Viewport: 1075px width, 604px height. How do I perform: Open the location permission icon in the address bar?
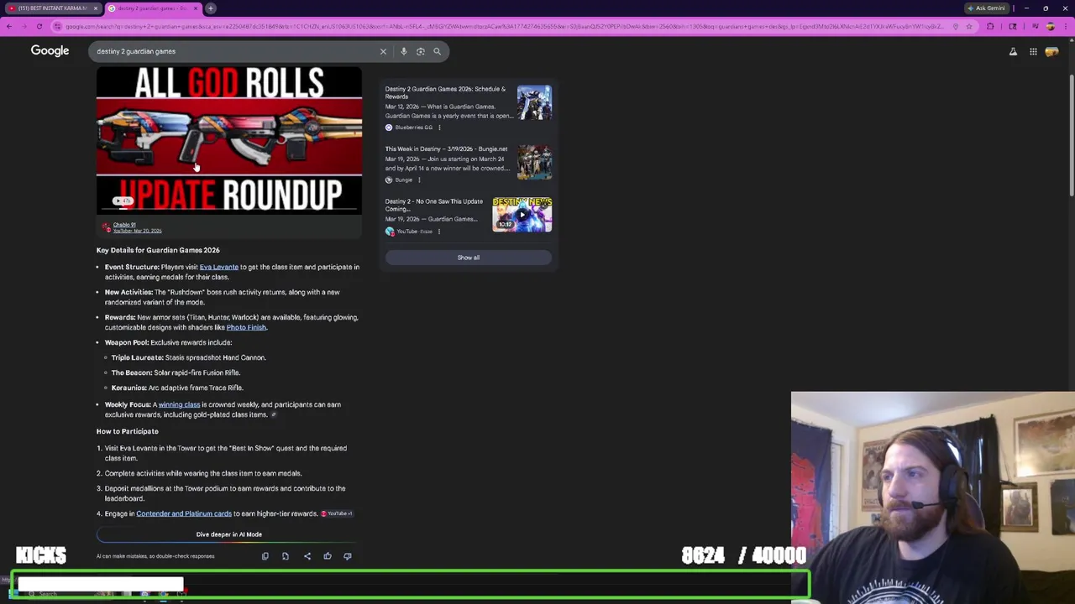955,26
